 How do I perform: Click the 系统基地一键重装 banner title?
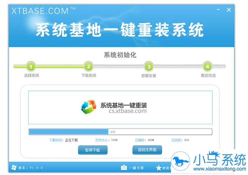point(124,105)
